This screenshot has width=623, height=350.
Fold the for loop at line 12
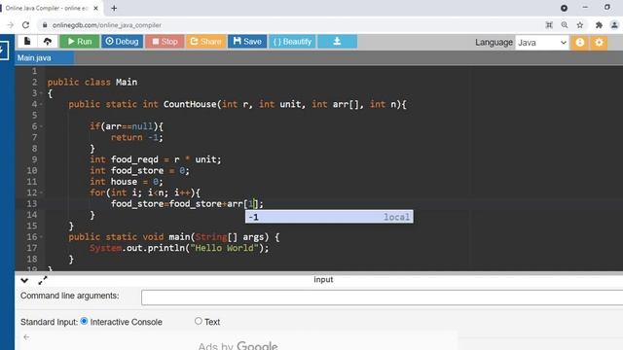pos(41,192)
